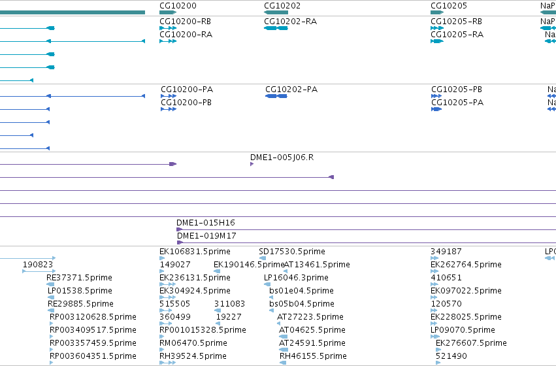The height and width of the screenshot is (366, 556).
Task: Click the DME1-015H16 start glyph
Action: [x=180, y=229]
